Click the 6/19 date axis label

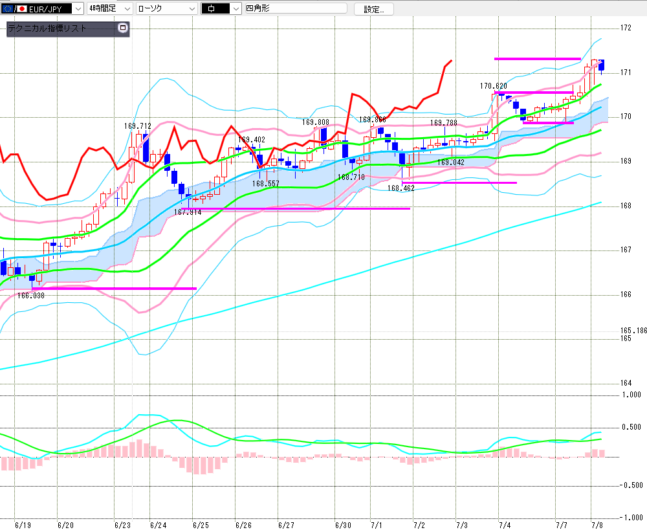click(23, 525)
